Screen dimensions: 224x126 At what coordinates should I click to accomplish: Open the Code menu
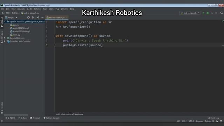click(x=29, y=9)
